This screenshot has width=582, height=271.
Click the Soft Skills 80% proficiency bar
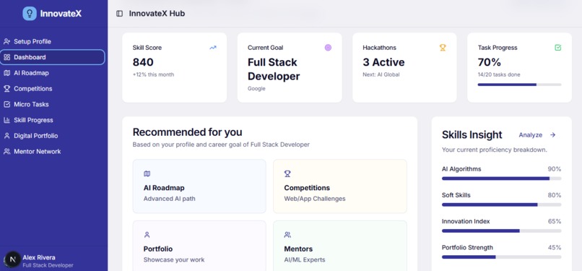[x=501, y=205]
